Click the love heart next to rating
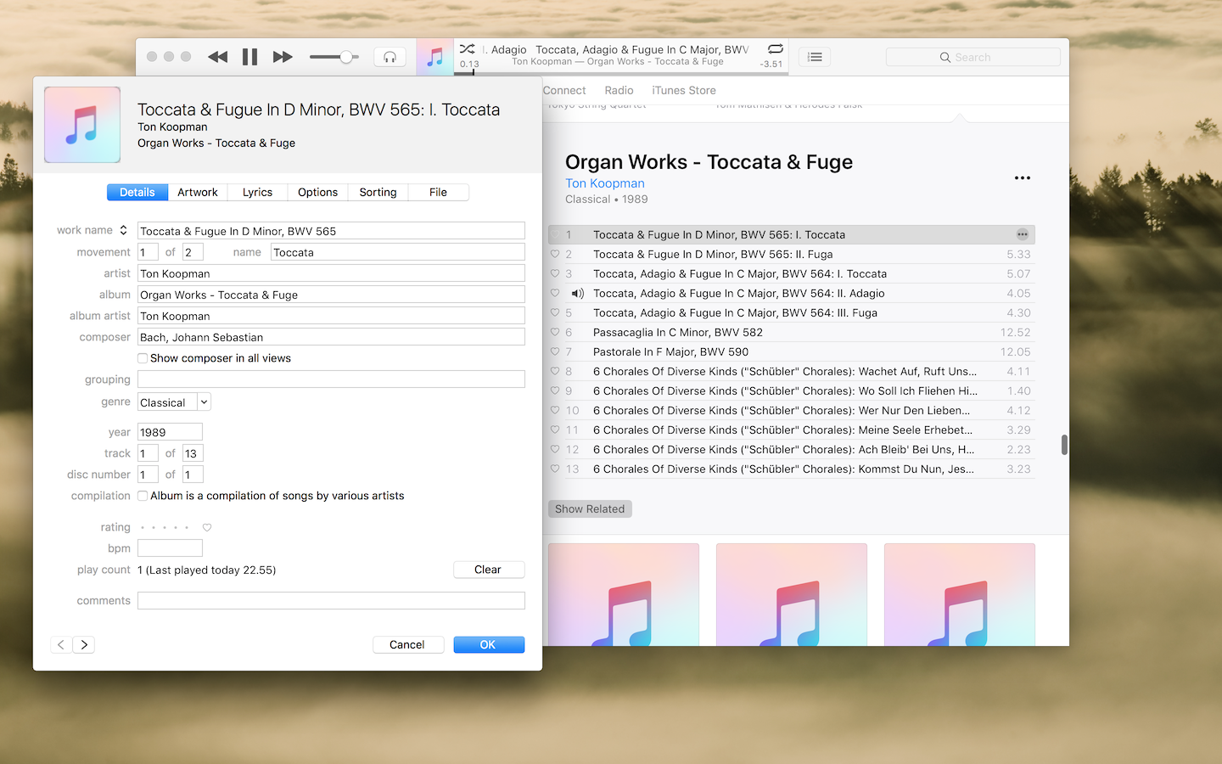Screen dimensions: 1222x764 coord(207,527)
